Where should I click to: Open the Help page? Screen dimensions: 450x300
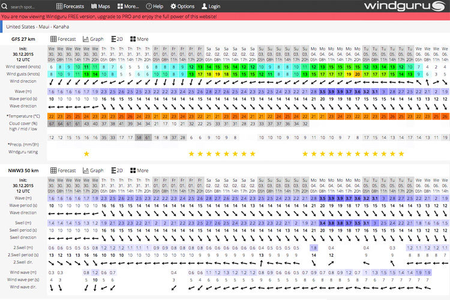(x=154, y=7)
